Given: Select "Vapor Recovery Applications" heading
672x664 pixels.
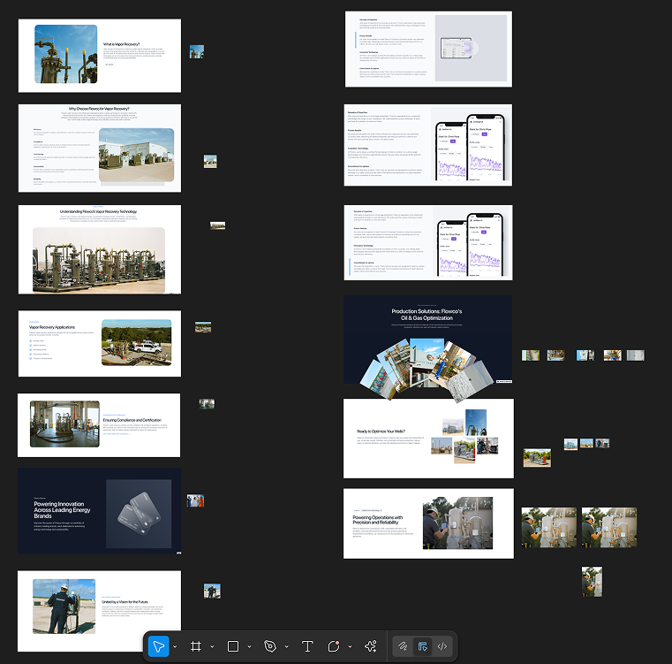Looking at the screenshot, I should pos(52,327).
